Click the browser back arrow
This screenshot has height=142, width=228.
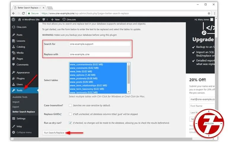pyautogui.click(x=14, y=13)
